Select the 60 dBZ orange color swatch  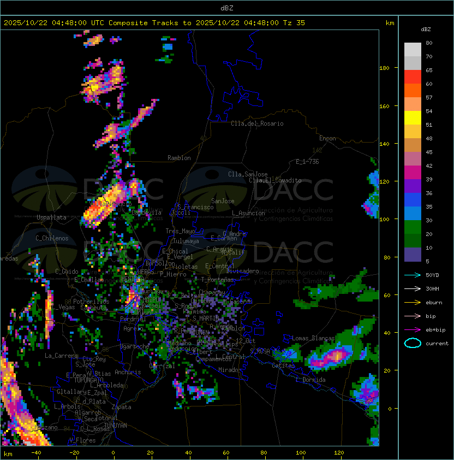[413, 90]
